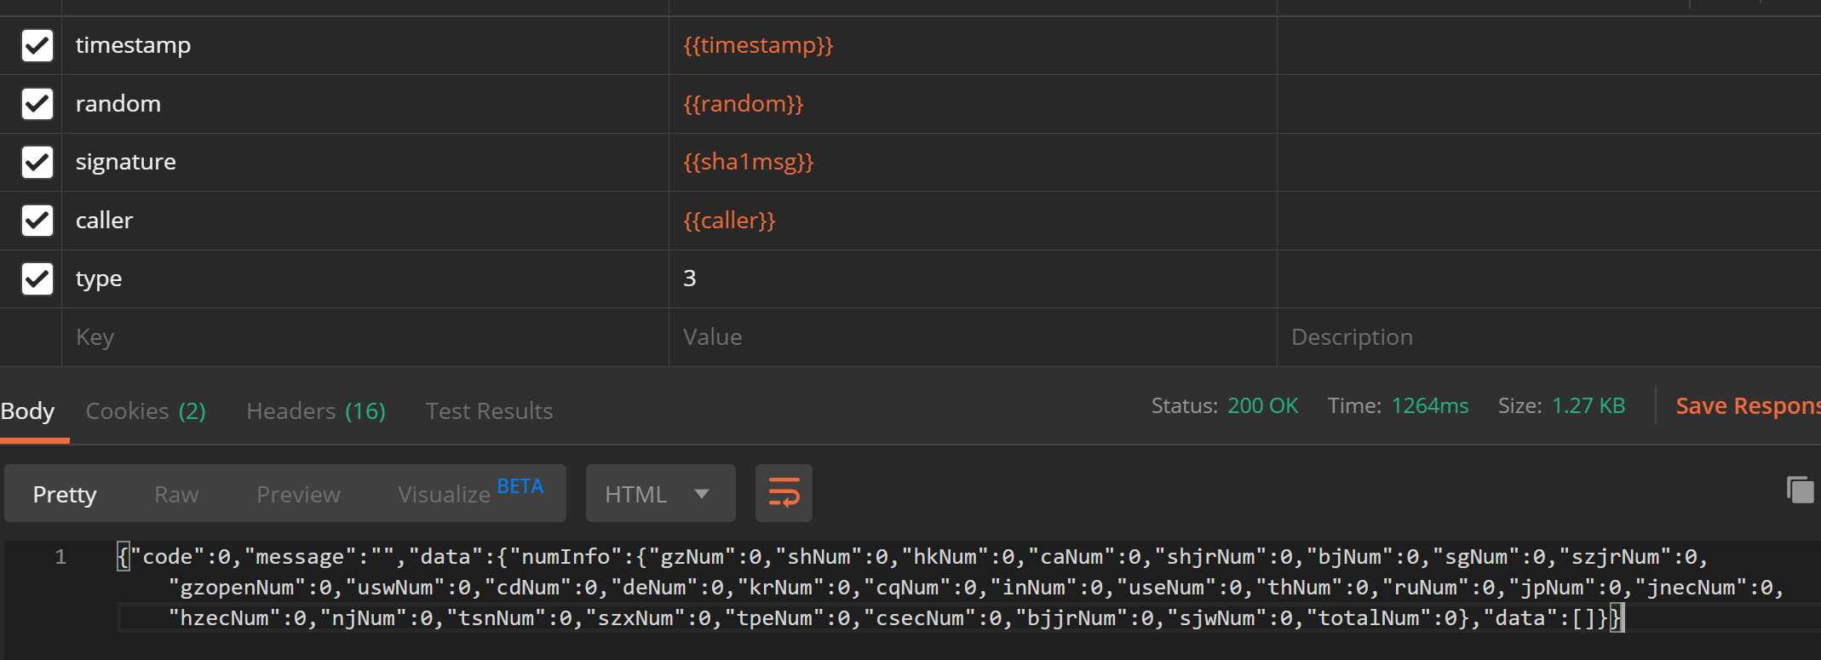Disable the caller parameter checkbox
1821x660 pixels.
[37, 221]
